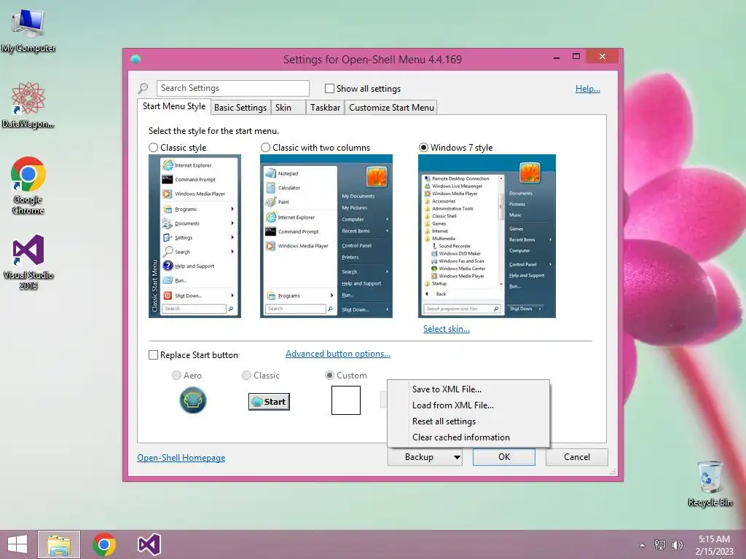Open the Customize Start Menu tab
The image size is (746, 559).
[x=391, y=108]
